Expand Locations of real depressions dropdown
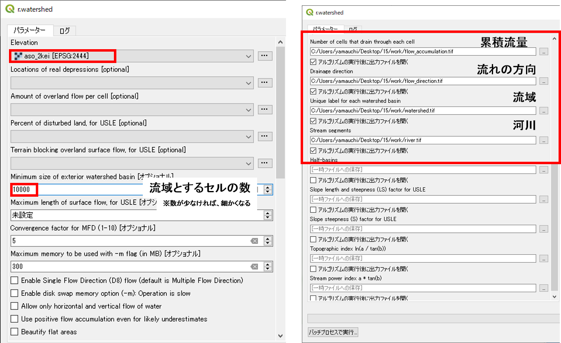Viewport: 561px width, 343px height. 131,83
